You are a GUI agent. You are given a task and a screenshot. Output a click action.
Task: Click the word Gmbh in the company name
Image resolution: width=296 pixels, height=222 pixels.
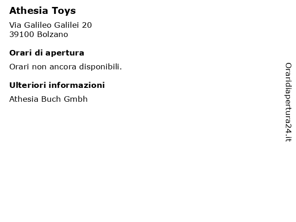(76, 99)
